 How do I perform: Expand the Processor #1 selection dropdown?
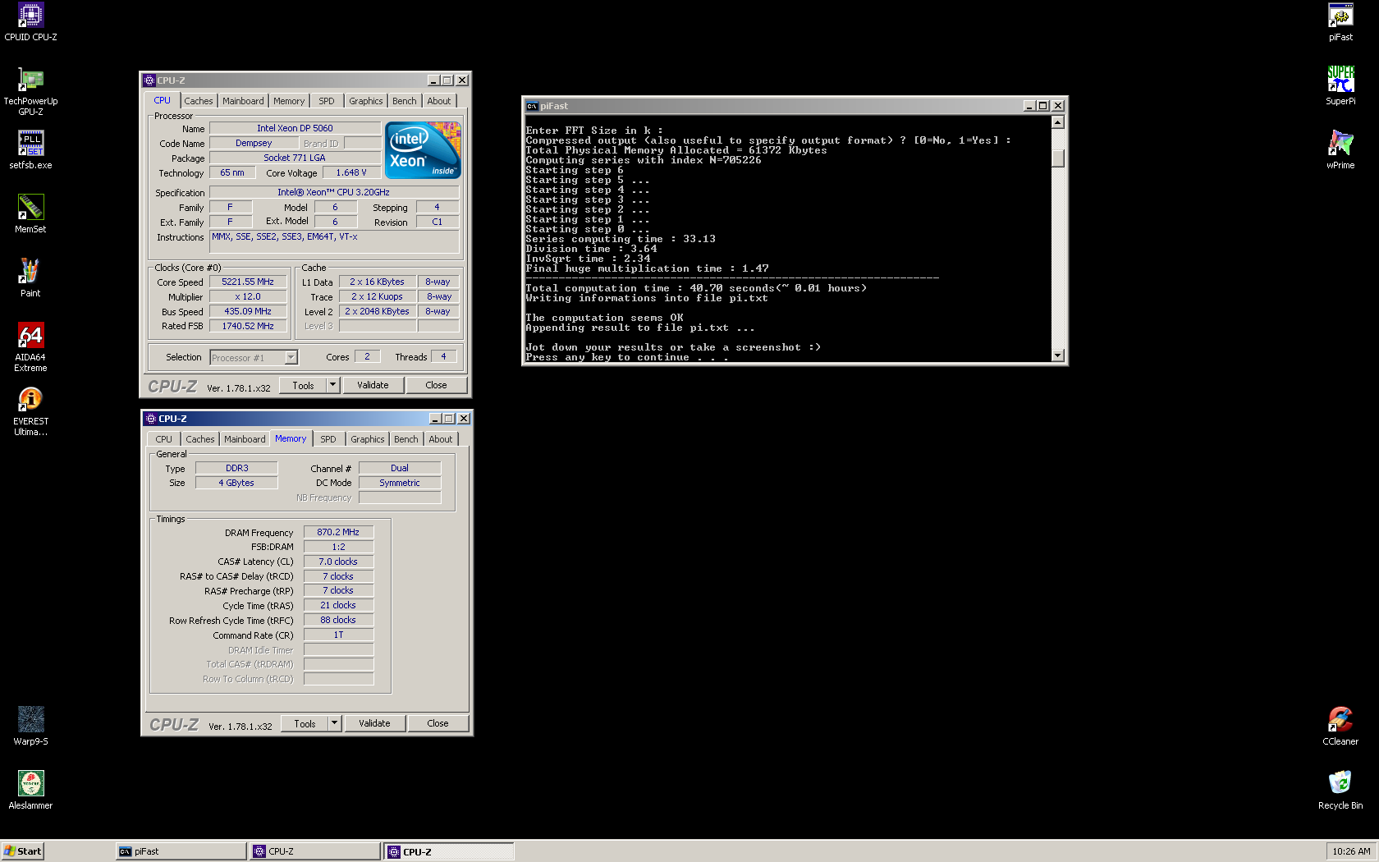pos(291,357)
